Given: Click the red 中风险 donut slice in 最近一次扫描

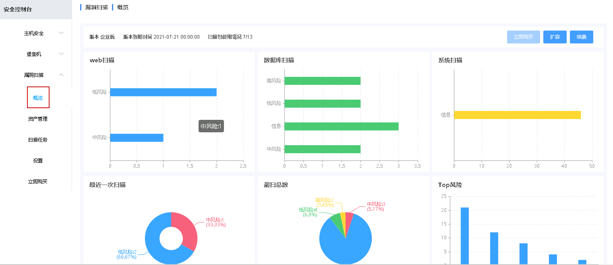Looking at the screenshot, I should coord(186,231).
